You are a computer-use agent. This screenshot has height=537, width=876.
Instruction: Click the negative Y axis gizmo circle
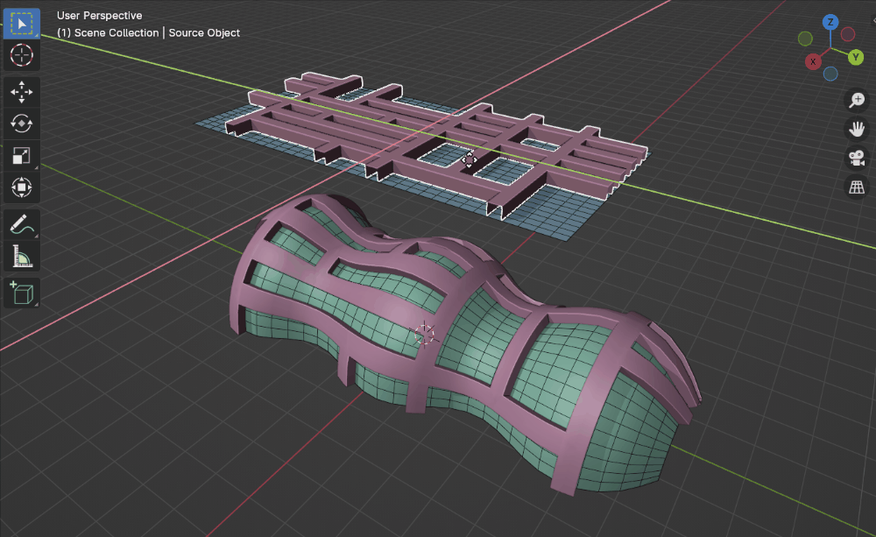(805, 39)
